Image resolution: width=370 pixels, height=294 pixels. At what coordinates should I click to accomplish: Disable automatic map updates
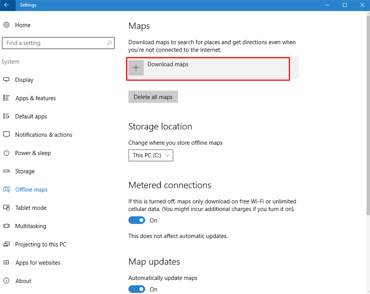(137, 289)
